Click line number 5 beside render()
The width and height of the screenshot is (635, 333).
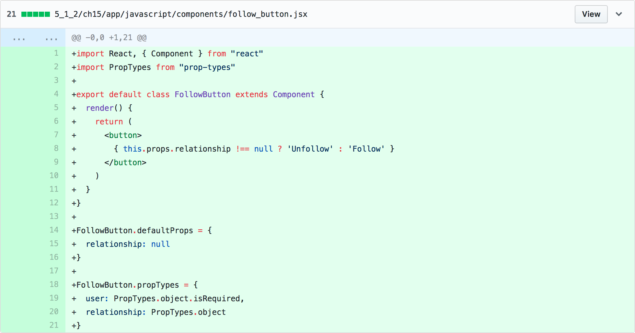point(56,108)
